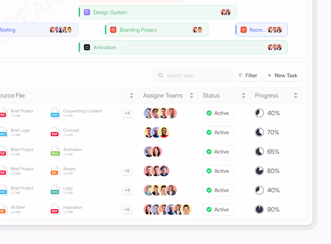Click the Animation grid icon on the timeline
This screenshot has height=244, width=331.
pyautogui.click(x=86, y=47)
